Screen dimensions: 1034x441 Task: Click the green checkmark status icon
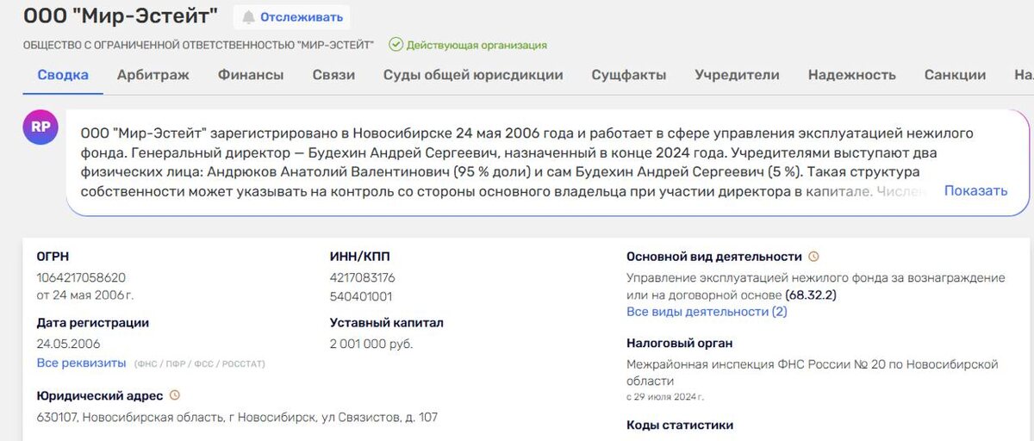[x=396, y=45]
